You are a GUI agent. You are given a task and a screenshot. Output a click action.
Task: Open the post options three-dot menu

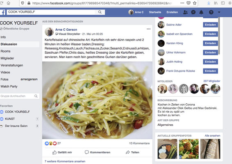point(148,29)
